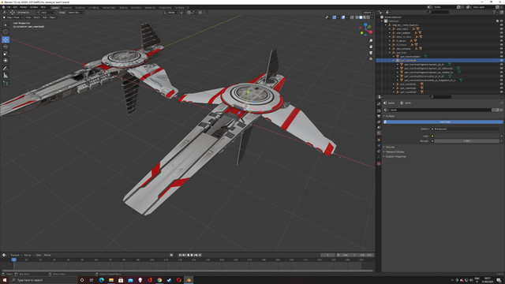Select the Rotate tool
The height and width of the screenshot is (284, 505).
point(6,47)
